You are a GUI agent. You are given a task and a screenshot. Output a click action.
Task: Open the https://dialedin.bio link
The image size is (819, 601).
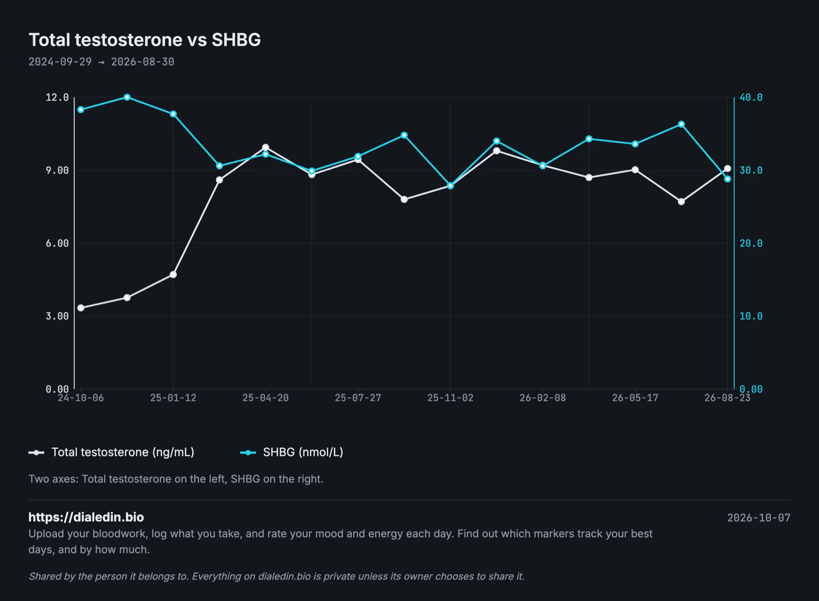click(86, 517)
